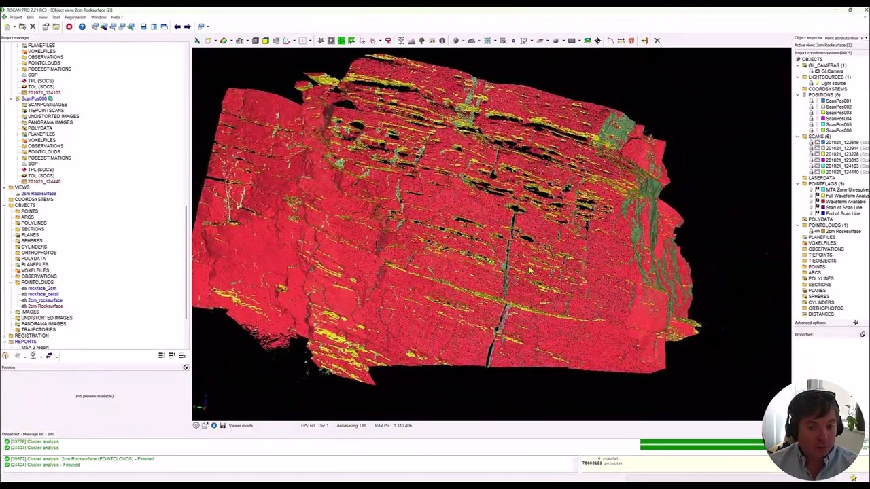Select rockface_2cm pointcloud in project manager
This screenshot has width=870, height=489.
pos(42,288)
